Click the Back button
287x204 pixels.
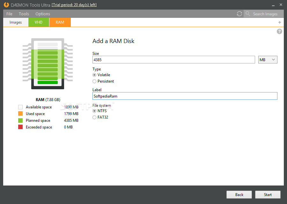tap(239, 195)
